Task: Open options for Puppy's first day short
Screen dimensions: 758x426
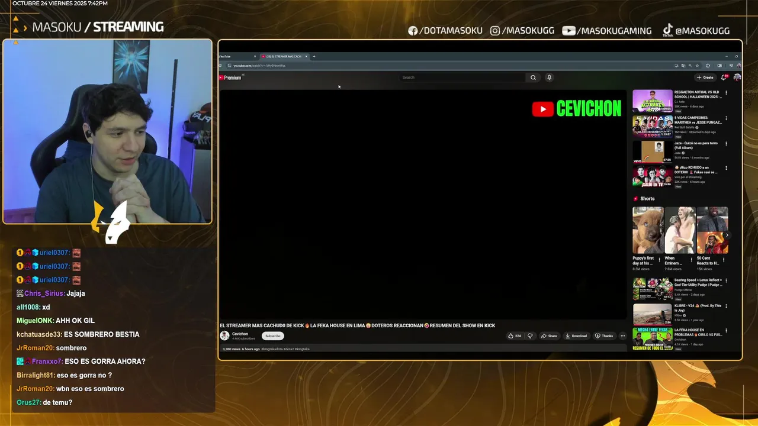Action: point(660,260)
